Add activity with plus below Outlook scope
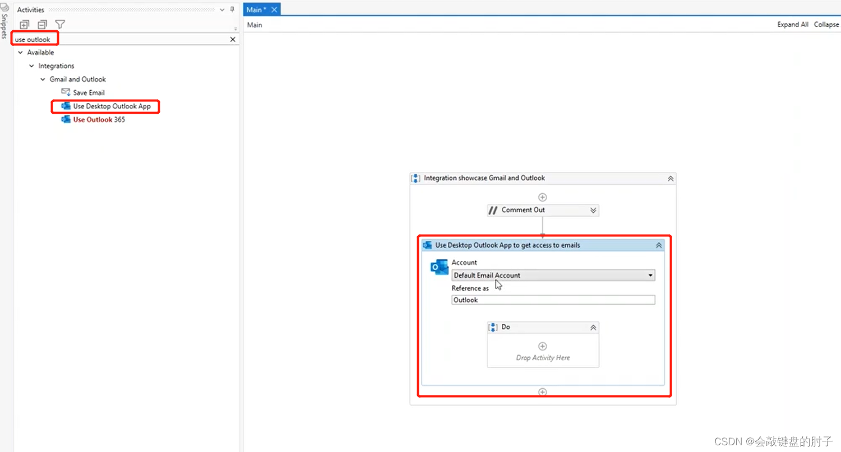841x452 pixels. (542, 392)
